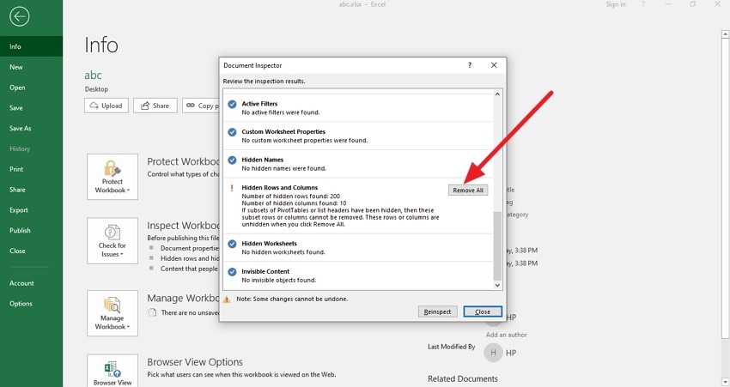Click 'No hidden worksheets found.' text
This screenshot has height=387, width=730.
[283, 252]
